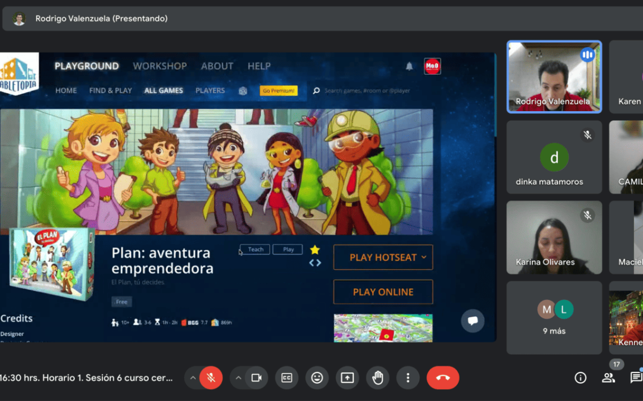Open audio settings chevron beside the microphone
Image resolution: width=643 pixels, height=401 pixels.
(193, 378)
